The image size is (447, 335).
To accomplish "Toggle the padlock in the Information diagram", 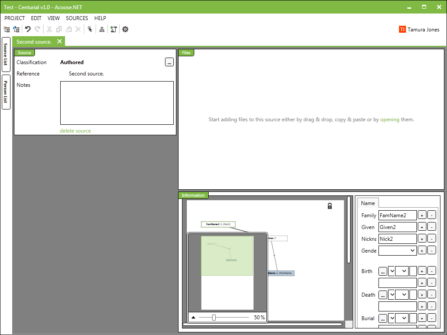I will [x=330, y=206].
